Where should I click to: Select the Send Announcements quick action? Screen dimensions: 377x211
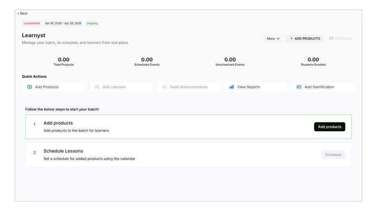coord(188,87)
